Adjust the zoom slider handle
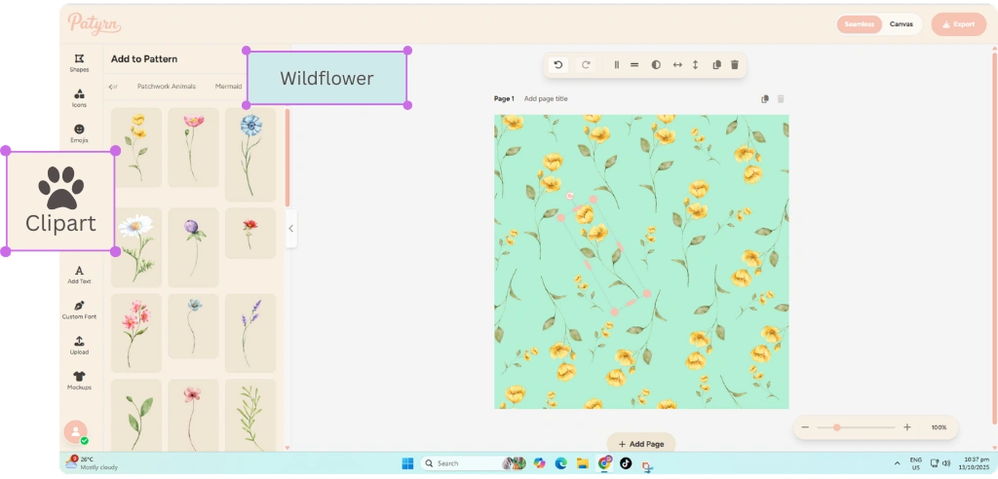This screenshot has height=479, width=998. 836,427
